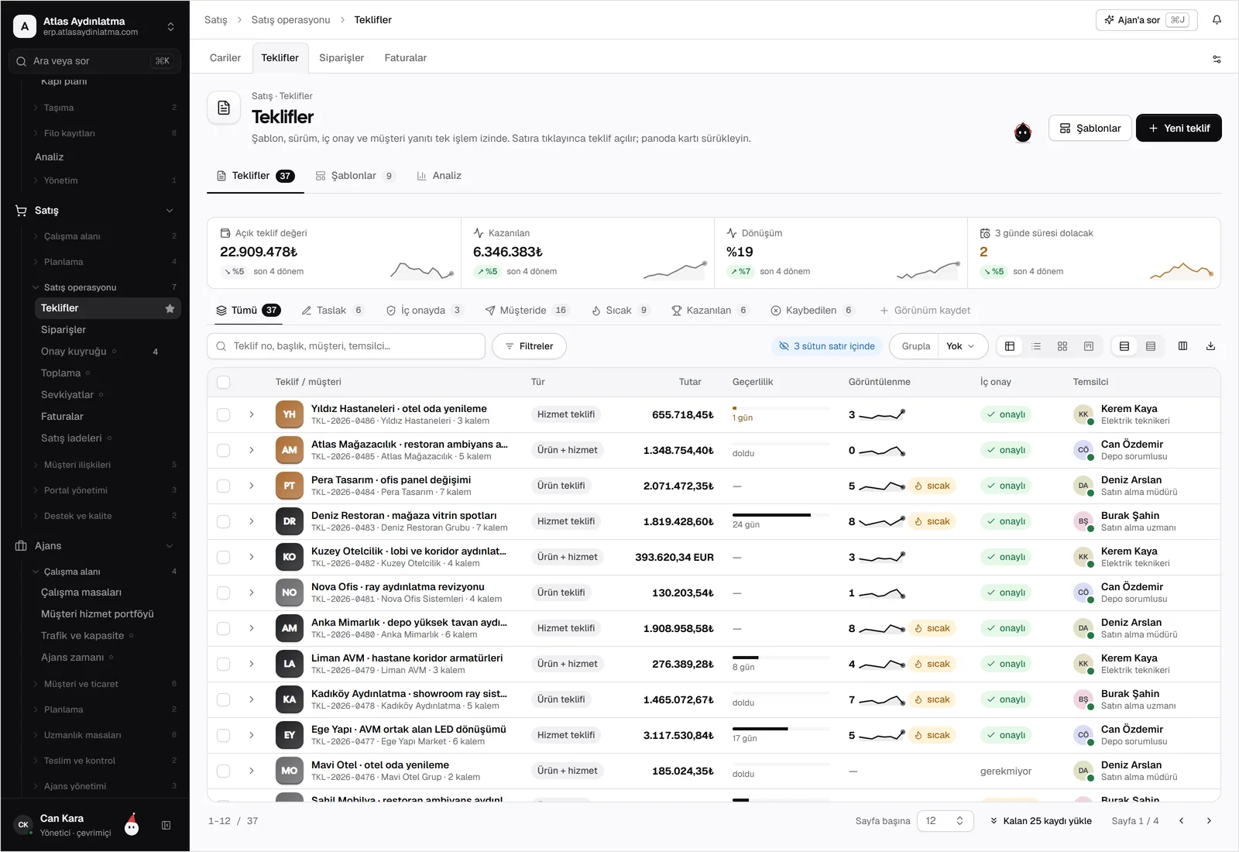Image resolution: width=1239 pixels, height=852 pixels.
Task: Toggle the select-all header checkbox
Action: click(x=223, y=382)
